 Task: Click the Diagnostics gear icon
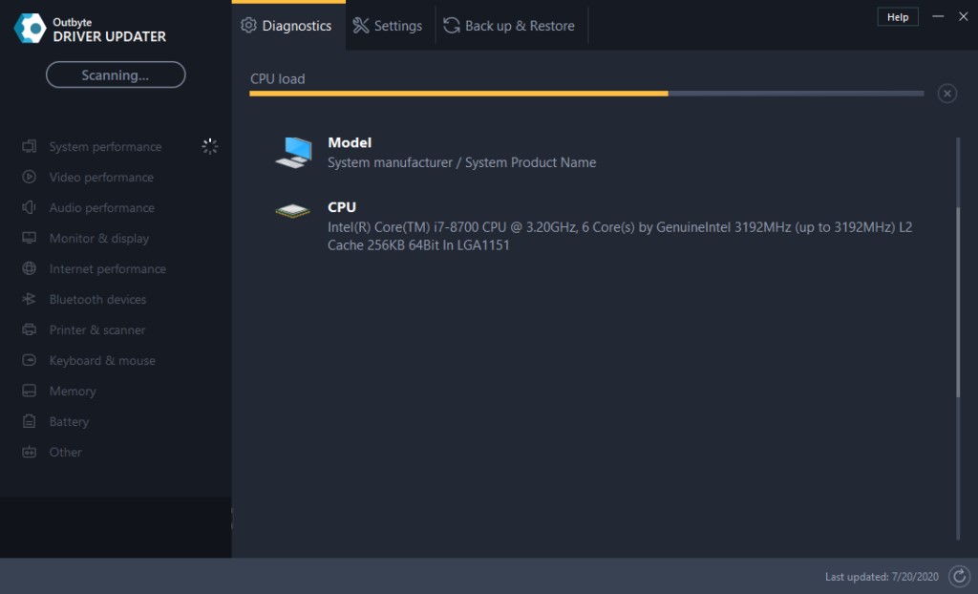click(249, 26)
